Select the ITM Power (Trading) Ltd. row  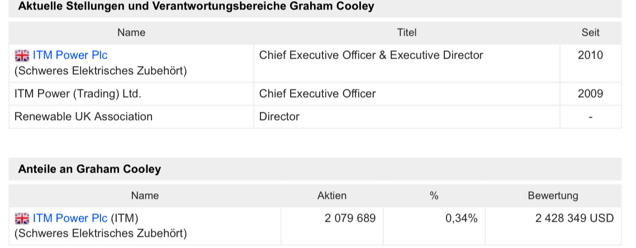tap(78, 94)
